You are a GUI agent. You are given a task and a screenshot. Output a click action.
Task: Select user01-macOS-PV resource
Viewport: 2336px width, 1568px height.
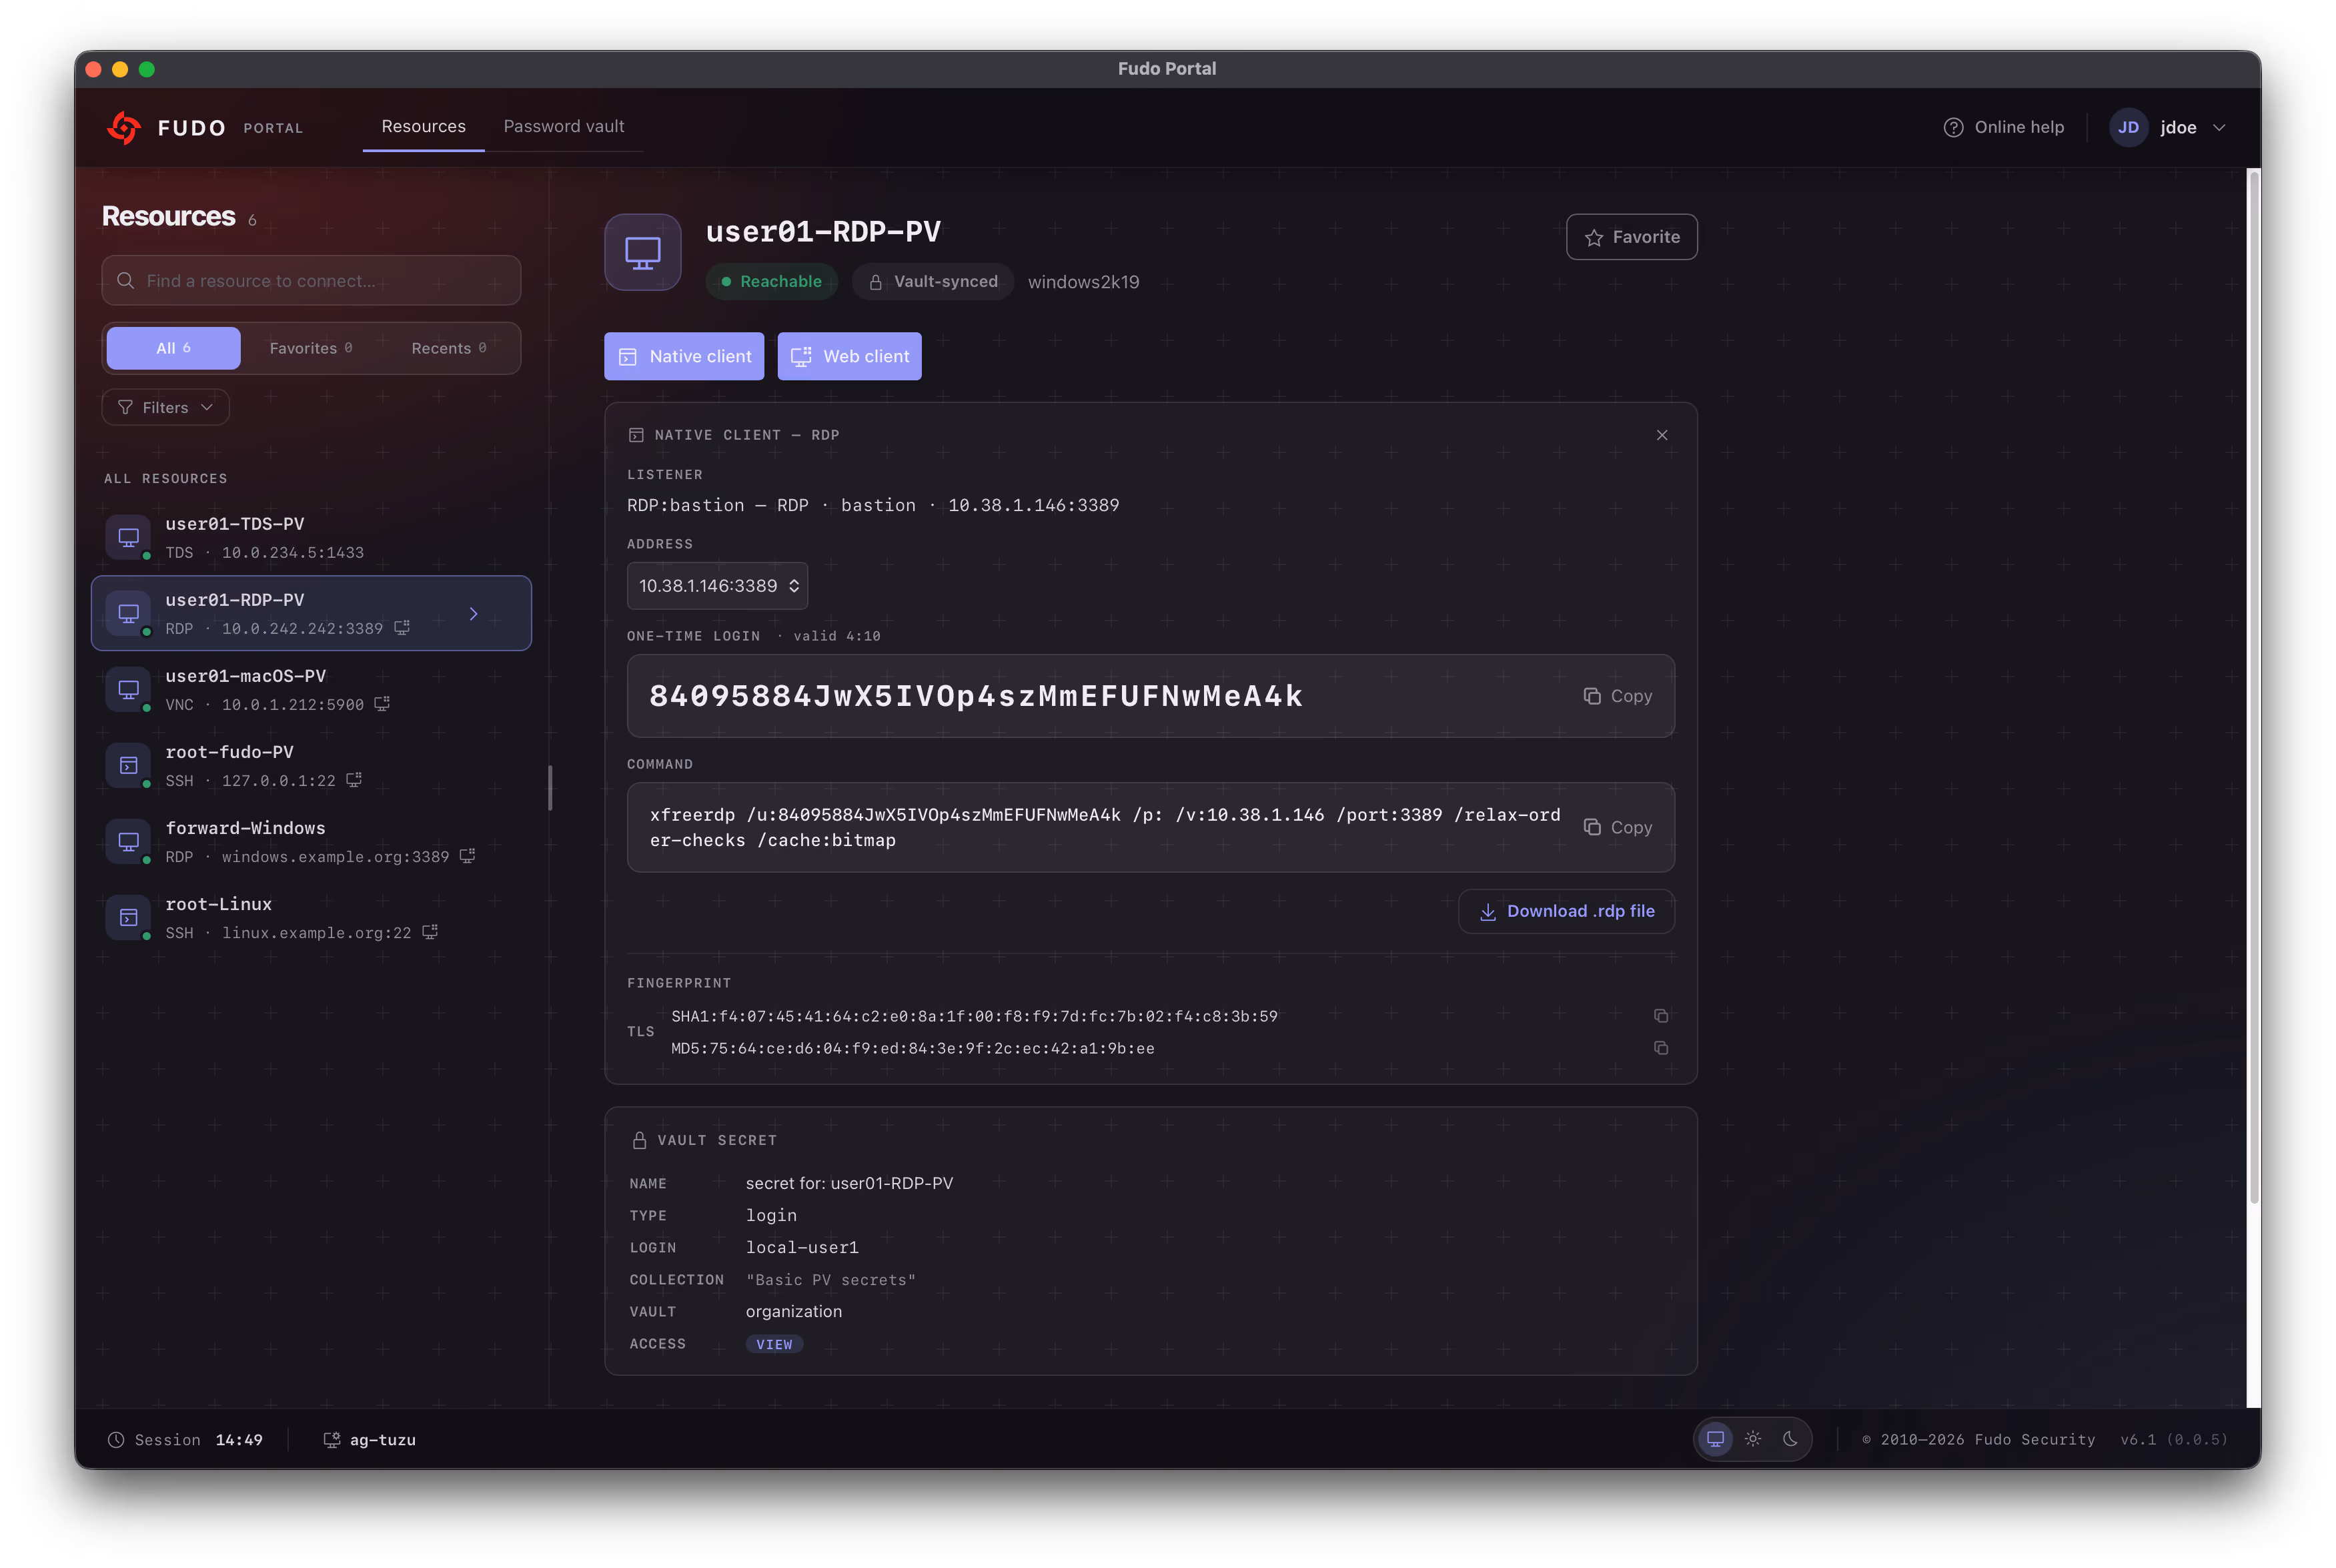pos(311,689)
